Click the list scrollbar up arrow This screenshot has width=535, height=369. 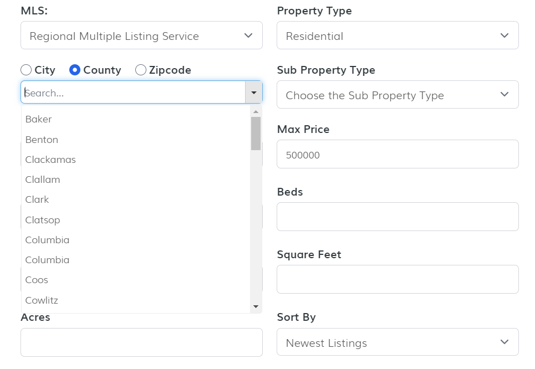pos(256,111)
